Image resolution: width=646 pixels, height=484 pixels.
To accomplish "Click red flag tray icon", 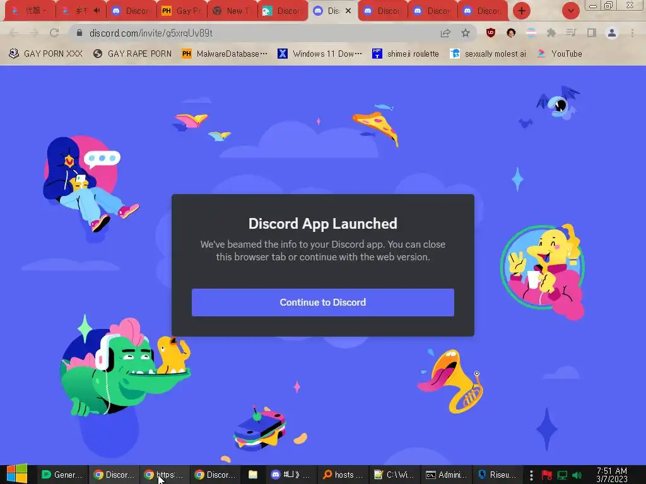I will (x=546, y=475).
